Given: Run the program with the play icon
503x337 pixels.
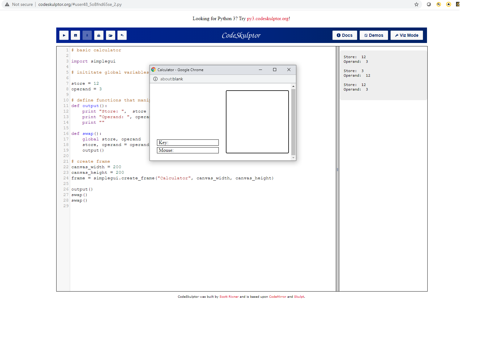Looking at the screenshot, I should click(64, 35).
